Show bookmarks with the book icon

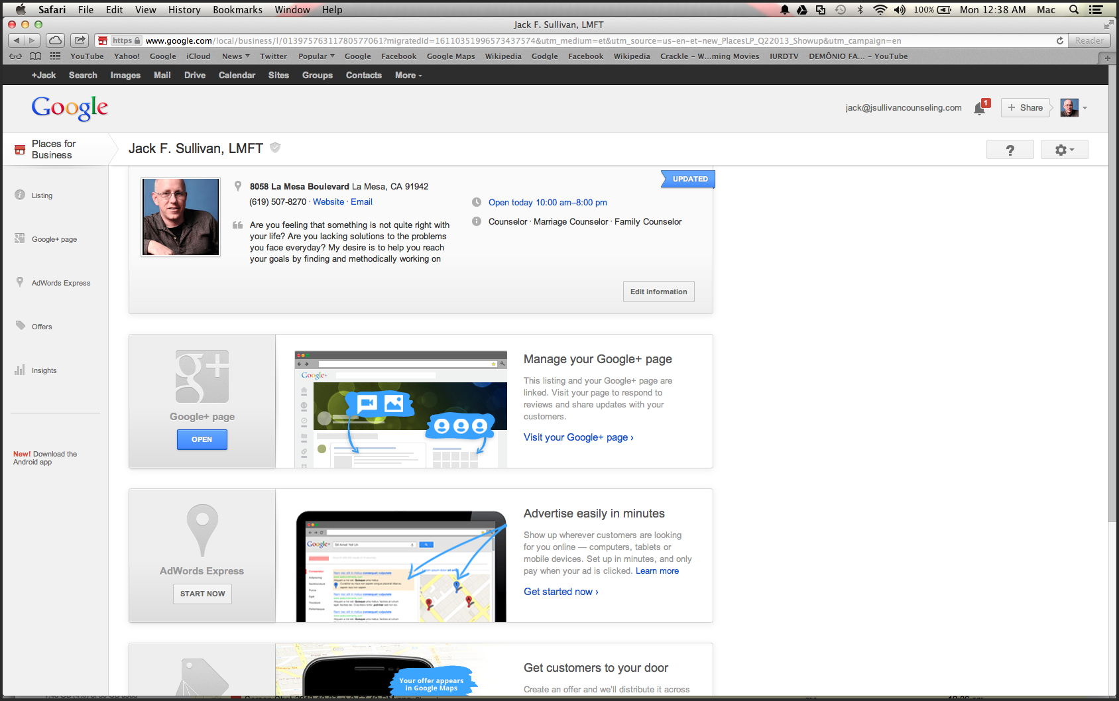pos(36,56)
